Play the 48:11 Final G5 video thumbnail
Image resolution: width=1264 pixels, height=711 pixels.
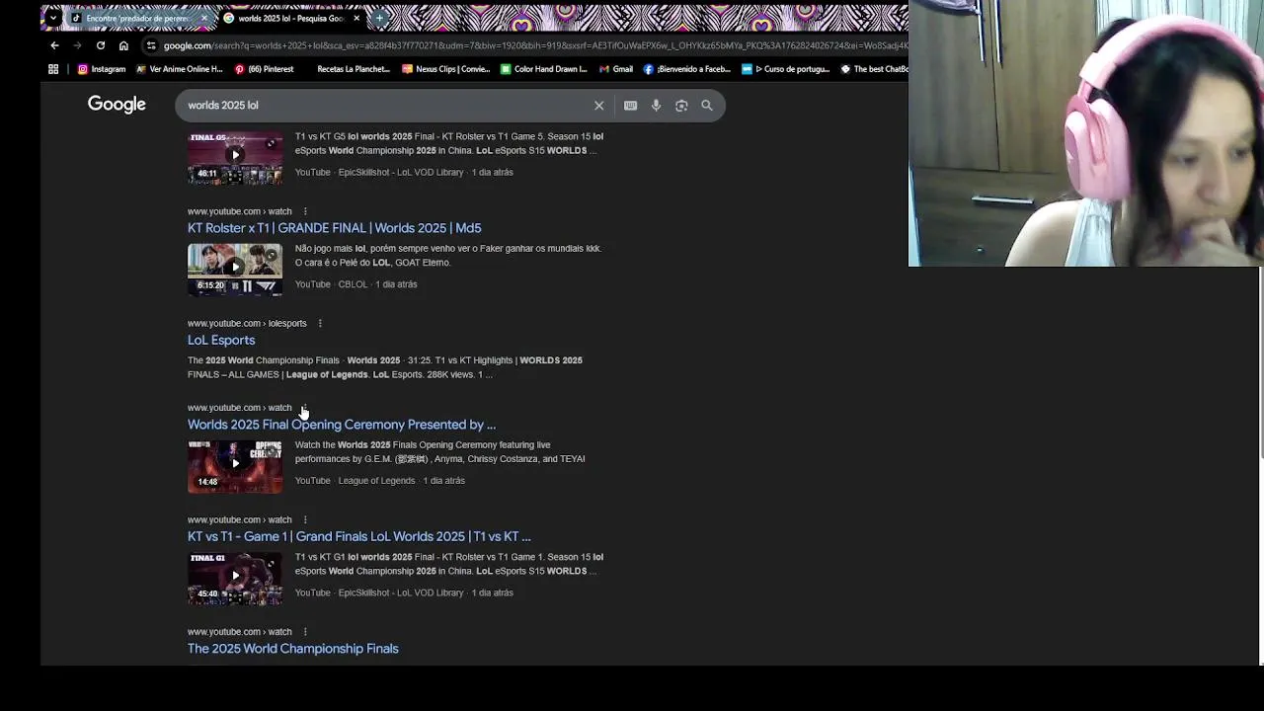235,157
